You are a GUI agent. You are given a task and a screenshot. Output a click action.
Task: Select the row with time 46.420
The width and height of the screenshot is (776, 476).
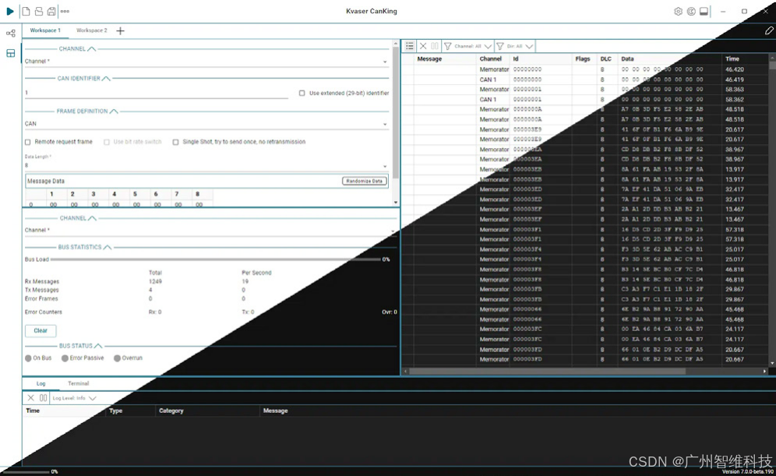point(587,70)
